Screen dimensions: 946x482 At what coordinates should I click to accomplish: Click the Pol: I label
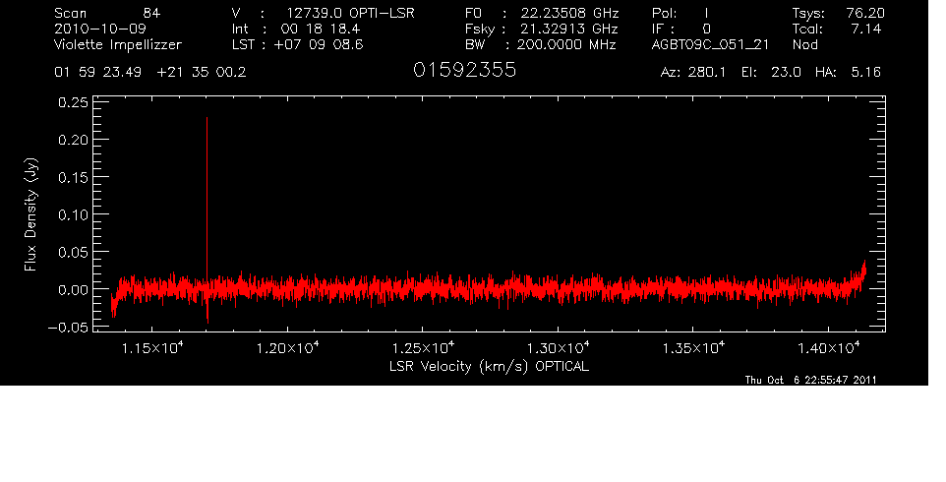pos(680,13)
